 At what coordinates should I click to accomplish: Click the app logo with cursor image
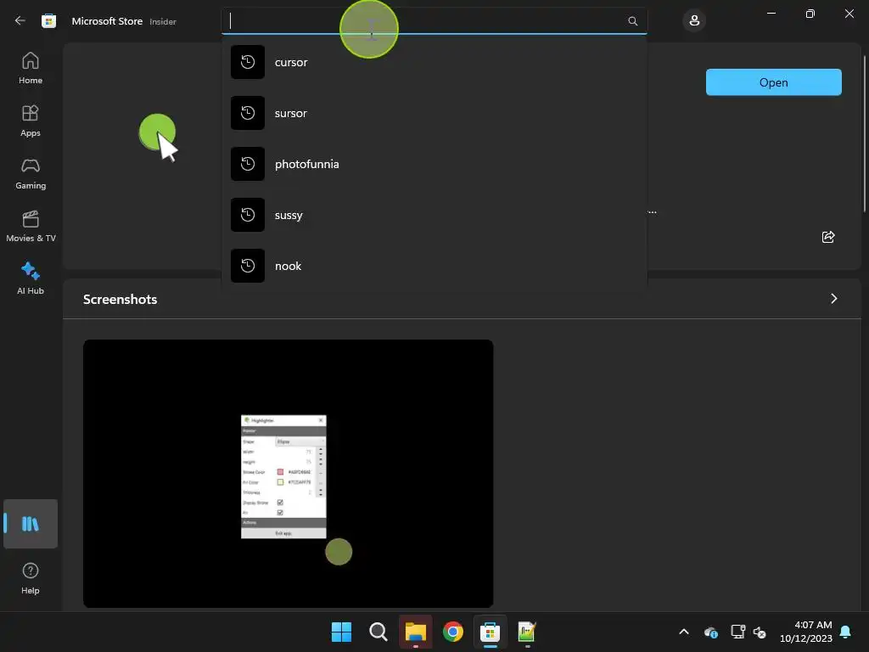point(159,138)
